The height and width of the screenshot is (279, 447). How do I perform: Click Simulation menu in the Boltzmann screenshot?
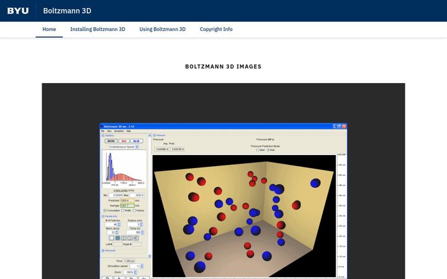coord(119,131)
